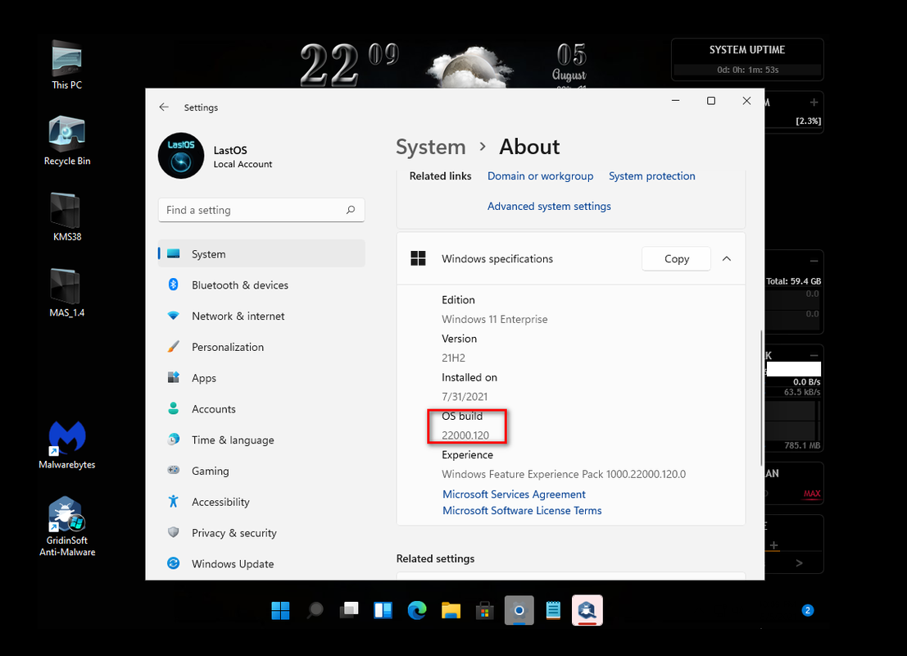Click the plus on the top-right desktop gadget
907x656 pixels.
[x=814, y=102]
